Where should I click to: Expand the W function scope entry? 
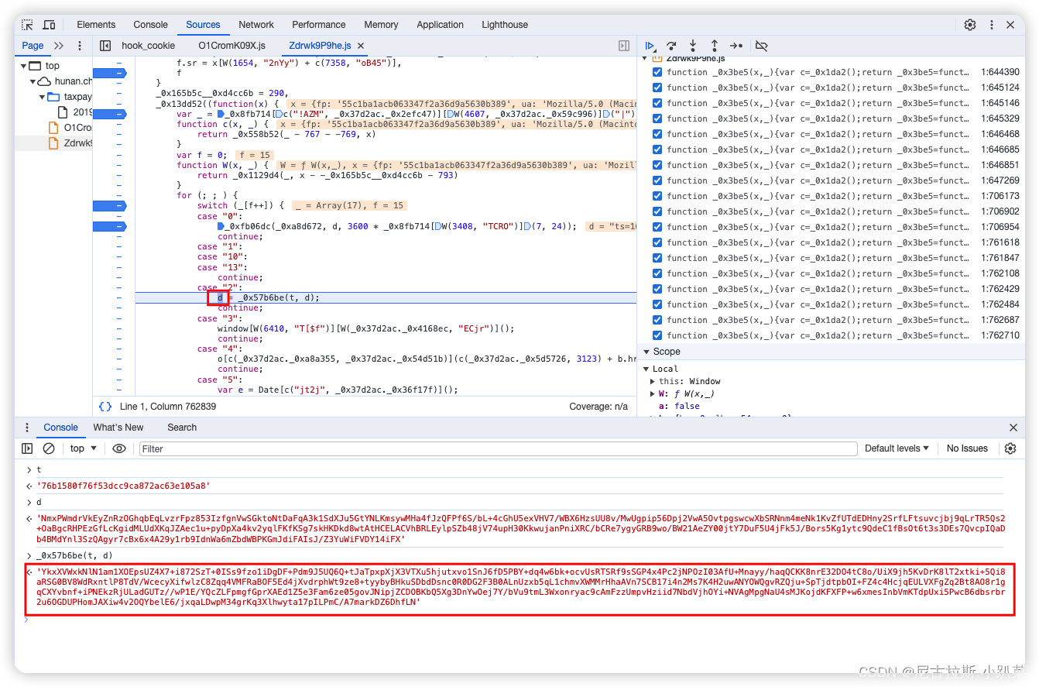pyautogui.click(x=653, y=393)
